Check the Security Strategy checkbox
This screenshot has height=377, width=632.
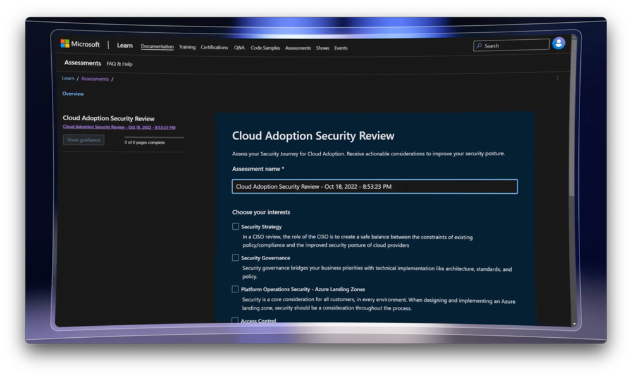[235, 227]
